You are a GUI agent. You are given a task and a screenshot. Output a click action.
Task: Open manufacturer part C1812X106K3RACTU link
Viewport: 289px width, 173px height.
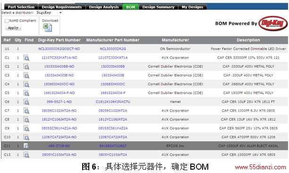[x=113, y=102]
